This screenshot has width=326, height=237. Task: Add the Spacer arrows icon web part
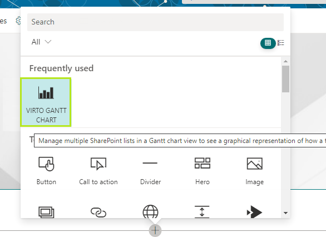tap(202, 212)
